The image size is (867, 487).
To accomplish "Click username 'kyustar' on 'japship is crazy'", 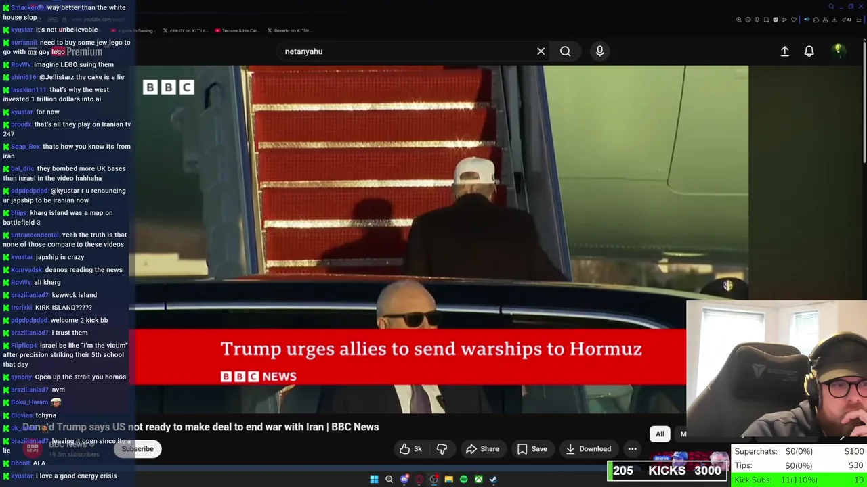I will point(22,257).
